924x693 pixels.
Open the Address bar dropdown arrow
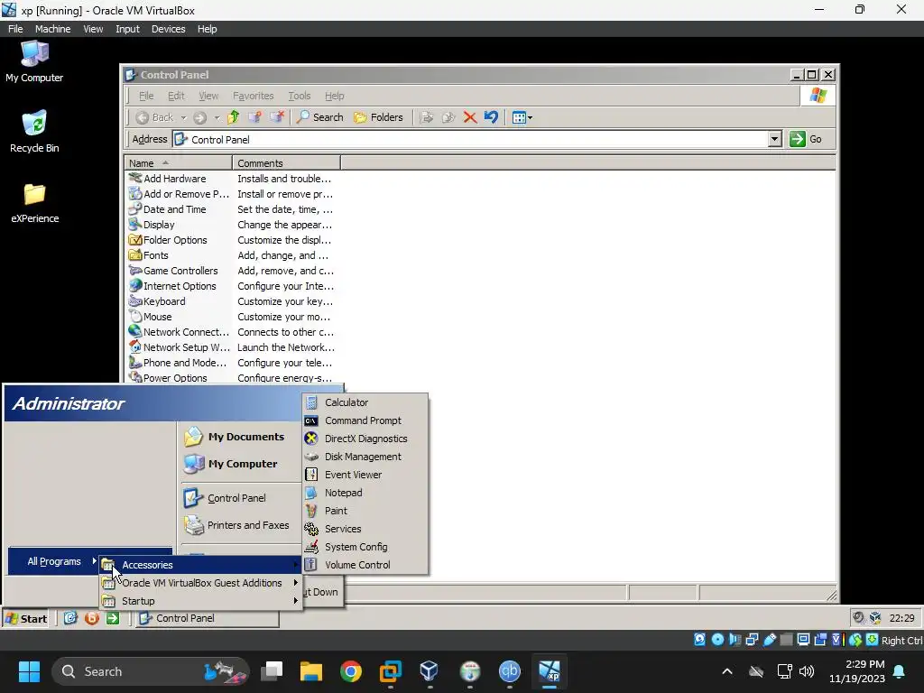(x=775, y=139)
